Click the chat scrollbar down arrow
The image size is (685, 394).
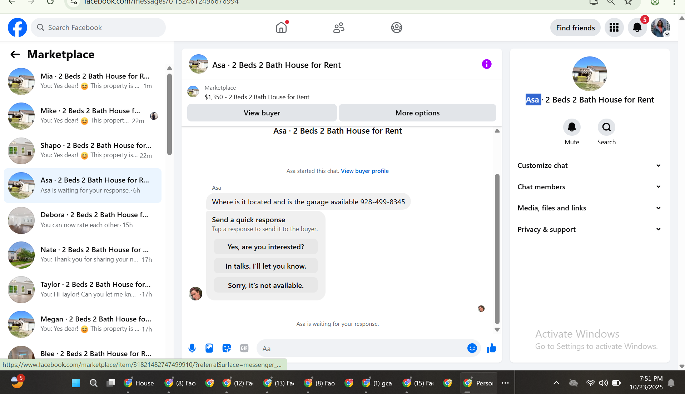click(x=497, y=330)
